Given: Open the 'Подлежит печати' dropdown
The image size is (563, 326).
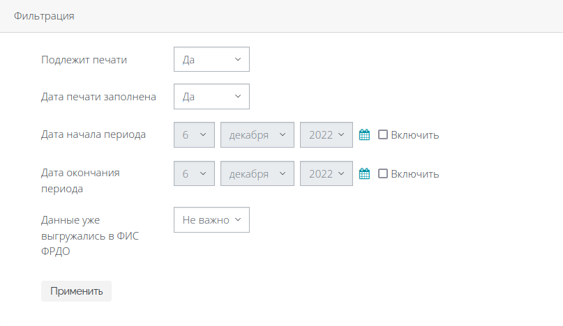Looking at the screenshot, I should (x=211, y=59).
